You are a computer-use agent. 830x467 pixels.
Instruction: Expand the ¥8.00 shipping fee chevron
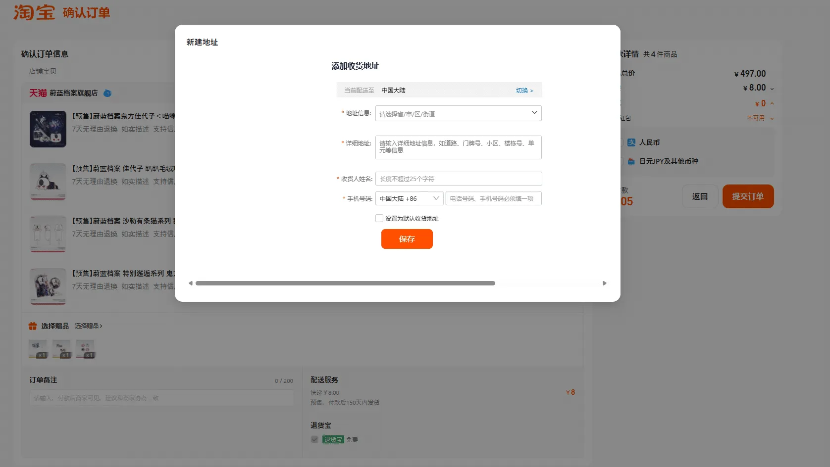772,89
